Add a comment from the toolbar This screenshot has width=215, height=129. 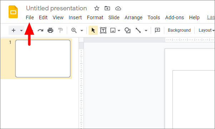pos(157,30)
